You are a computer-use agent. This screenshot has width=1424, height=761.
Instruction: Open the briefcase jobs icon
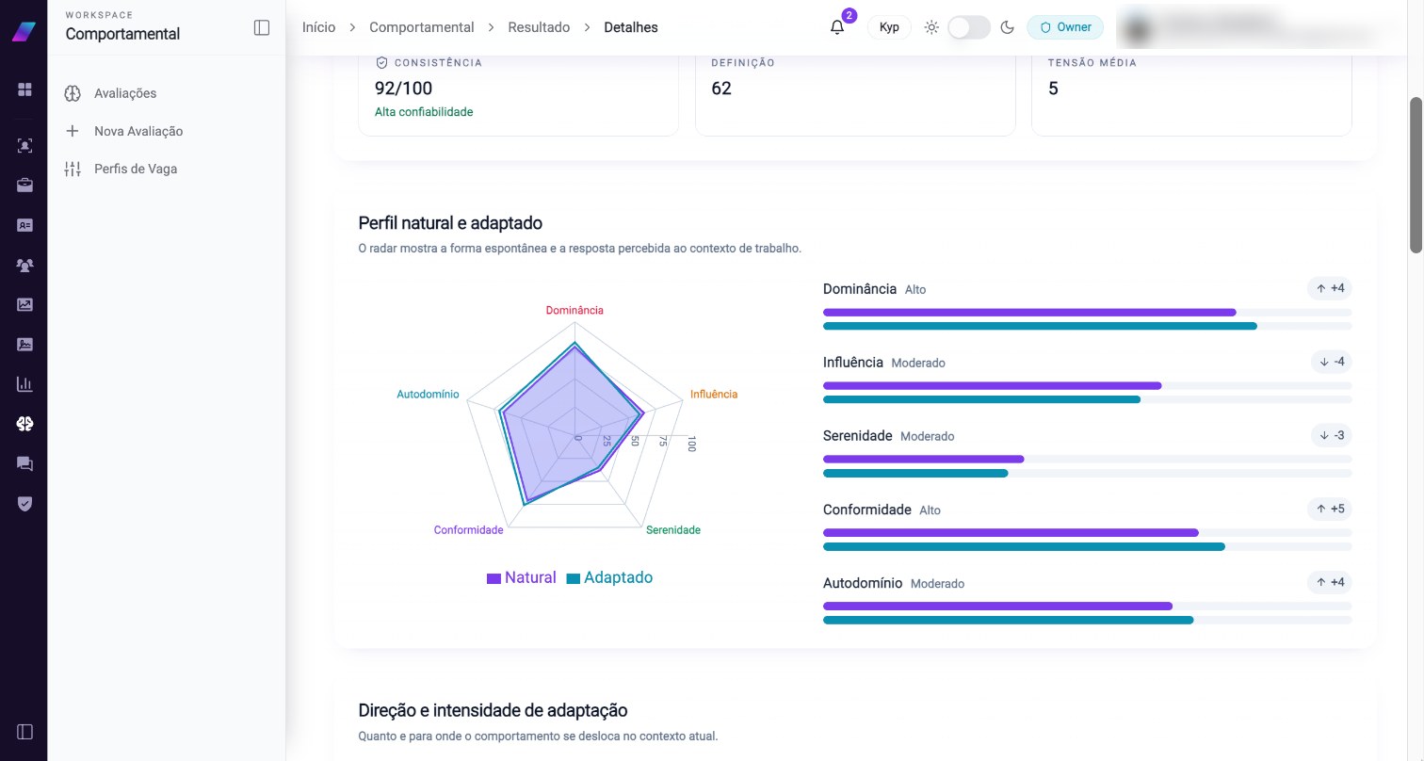[24, 186]
